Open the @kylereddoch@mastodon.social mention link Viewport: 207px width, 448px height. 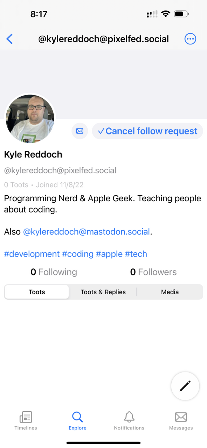pos(87,232)
